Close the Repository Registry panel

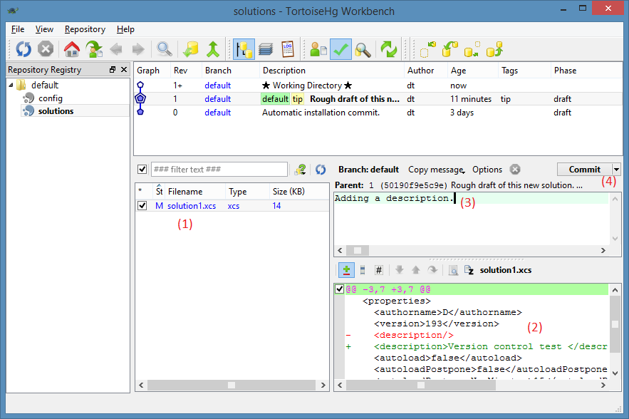[x=124, y=69]
